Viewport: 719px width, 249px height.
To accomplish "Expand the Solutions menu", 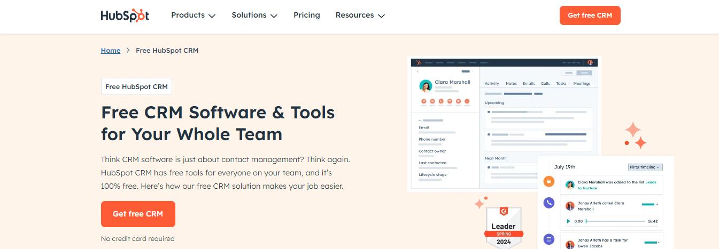I will click(254, 15).
